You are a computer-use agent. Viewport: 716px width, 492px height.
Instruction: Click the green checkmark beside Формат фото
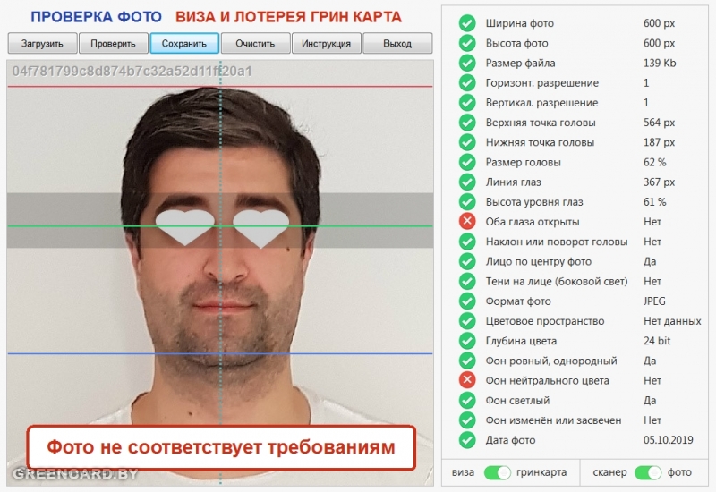[x=467, y=301]
